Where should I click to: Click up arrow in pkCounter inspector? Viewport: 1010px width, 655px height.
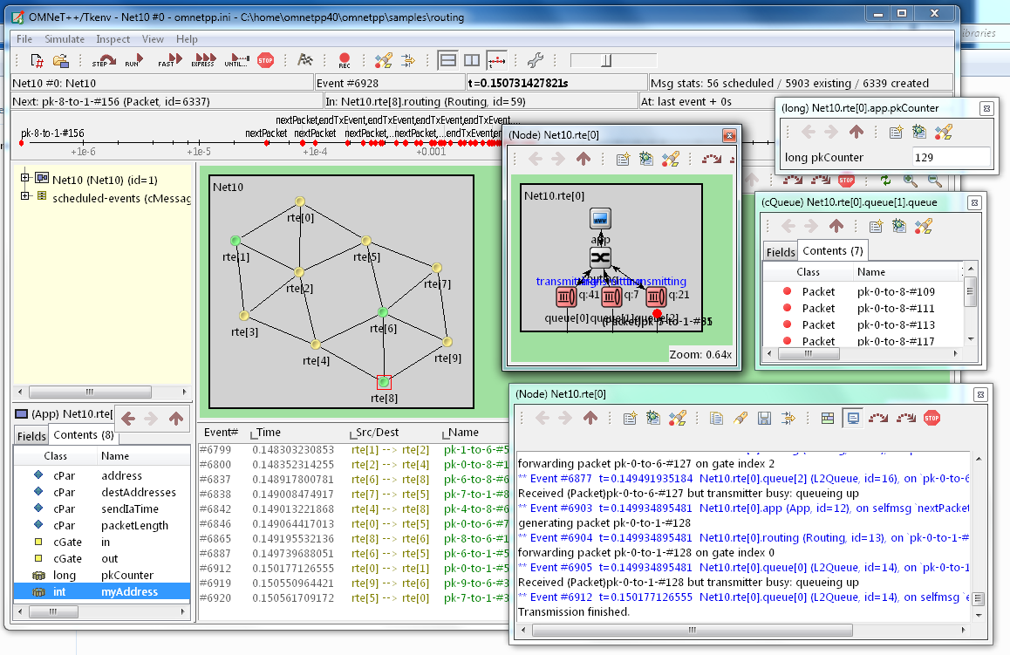856,132
